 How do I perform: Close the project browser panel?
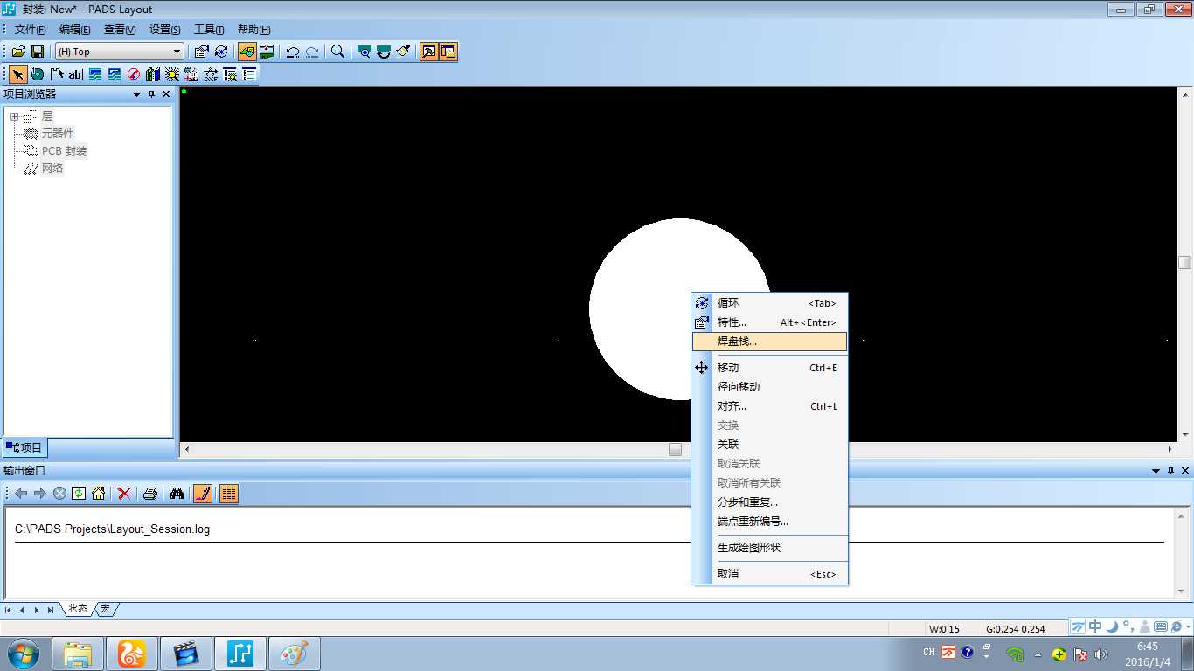[166, 94]
